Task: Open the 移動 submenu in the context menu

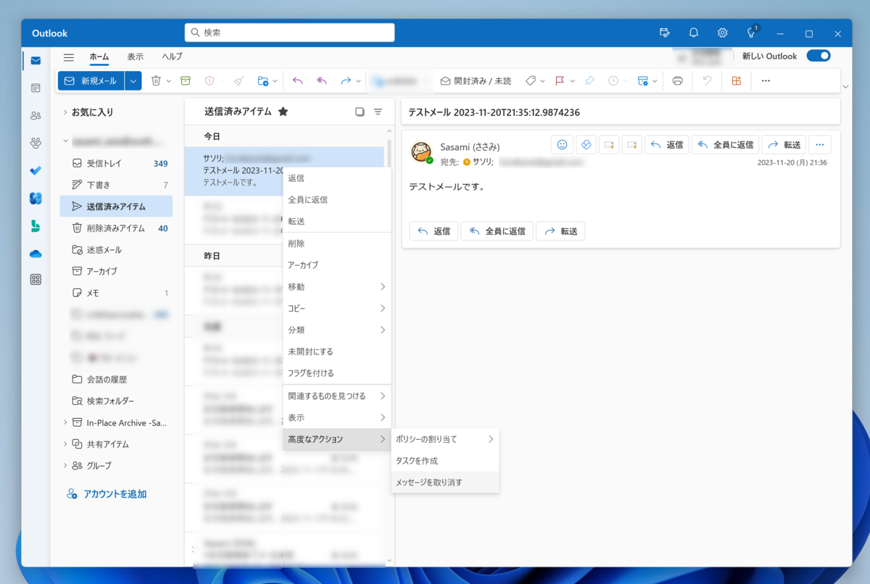Action: pos(337,287)
